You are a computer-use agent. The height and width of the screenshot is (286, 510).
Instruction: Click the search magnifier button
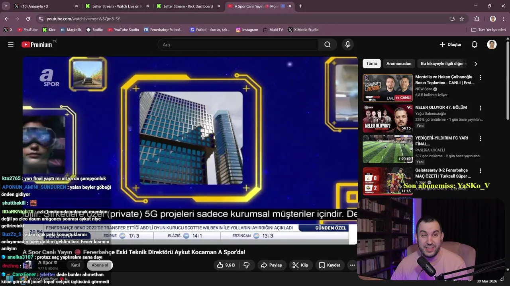click(x=328, y=44)
